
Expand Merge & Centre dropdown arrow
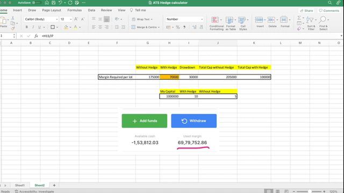pyautogui.click(x=159, y=27)
